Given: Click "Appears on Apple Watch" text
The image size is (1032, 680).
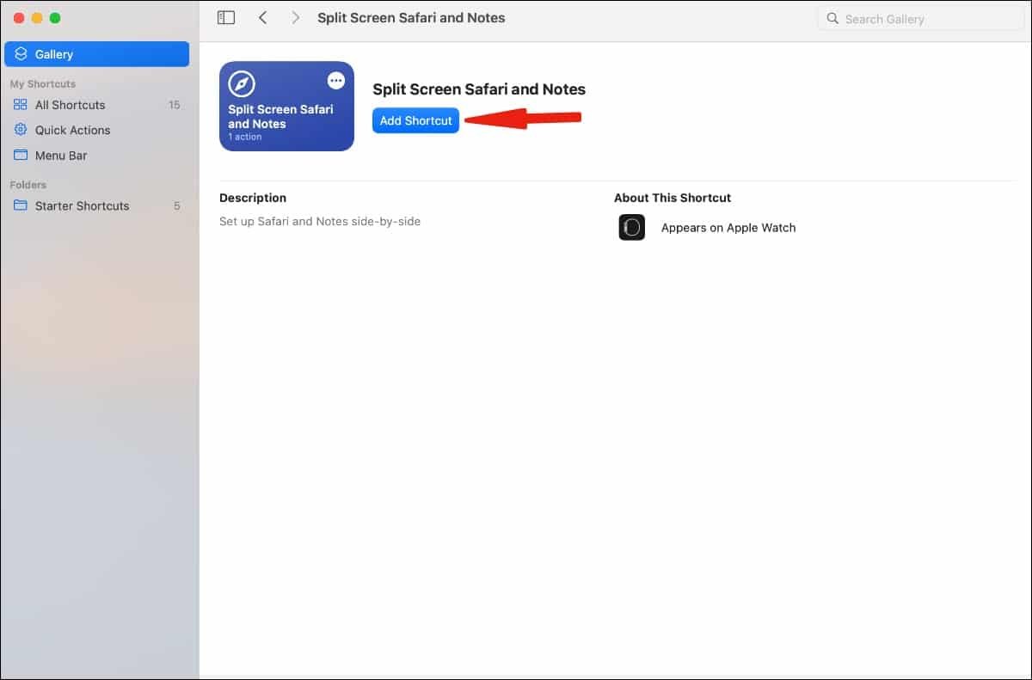Looking at the screenshot, I should (728, 228).
